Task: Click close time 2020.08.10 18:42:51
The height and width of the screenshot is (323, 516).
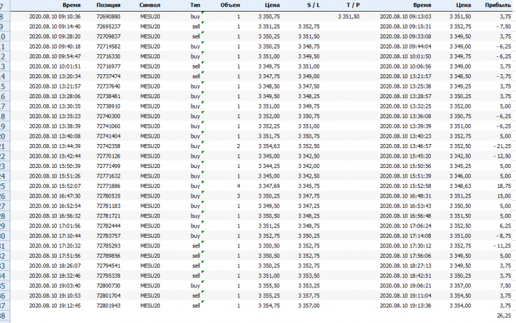Action: tap(406, 276)
